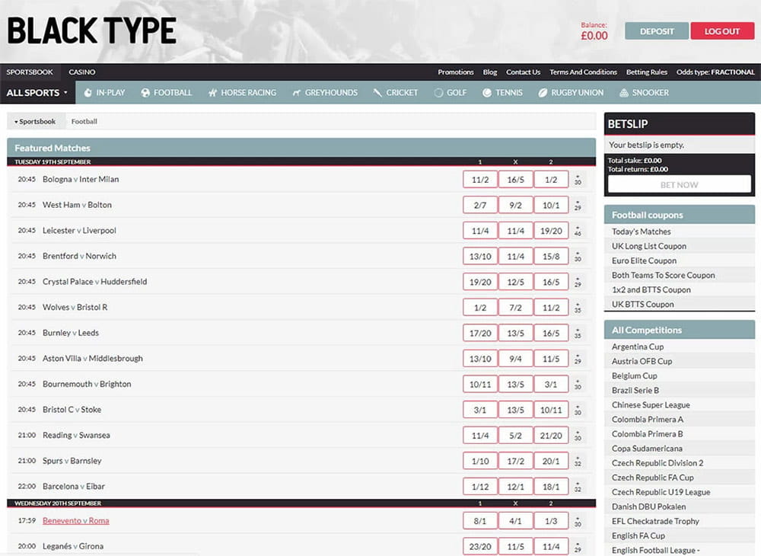Click the Tennis ball icon

pos(487,93)
